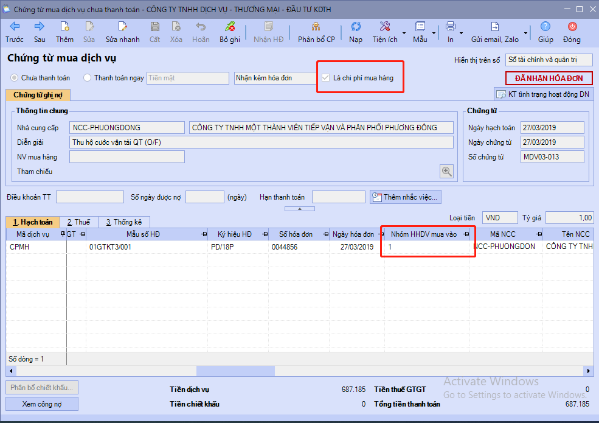Pin the Ký hiệu HĐ column
Viewport: 599px width, 423px height.
265,234
